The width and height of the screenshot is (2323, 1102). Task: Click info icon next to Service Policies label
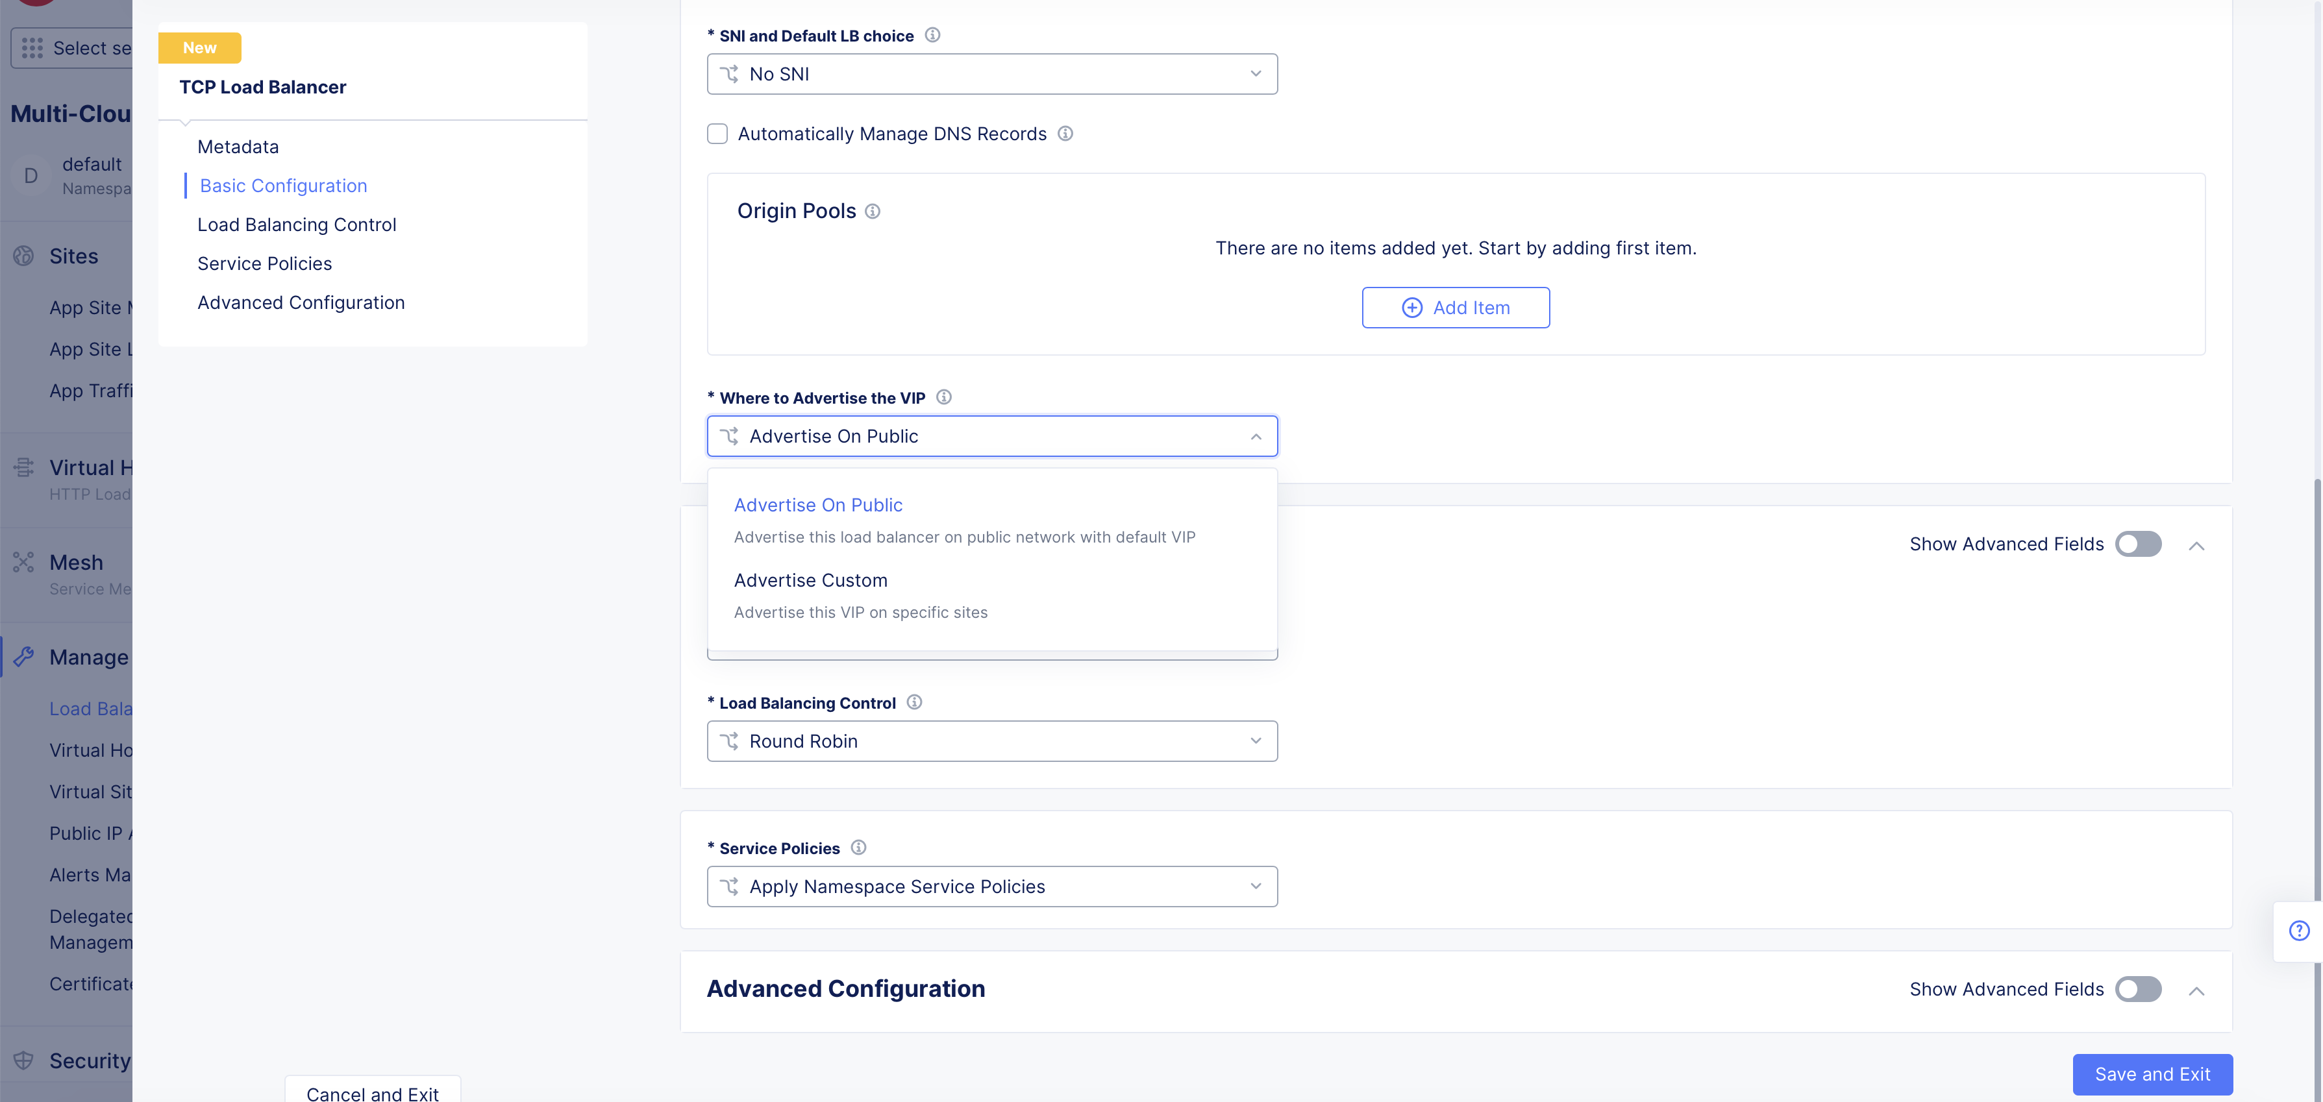pyautogui.click(x=858, y=848)
